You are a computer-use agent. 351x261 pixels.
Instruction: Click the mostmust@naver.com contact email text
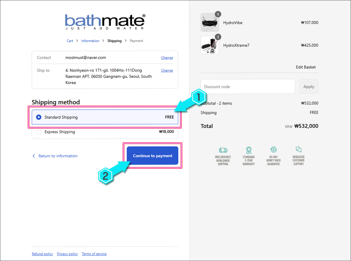(x=86, y=58)
